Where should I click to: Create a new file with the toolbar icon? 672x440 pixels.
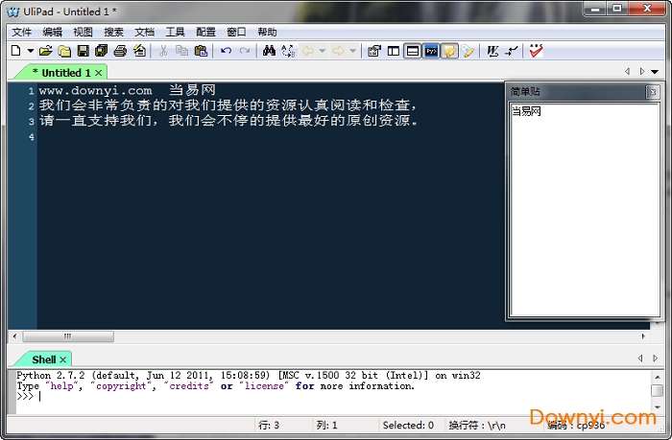pyautogui.click(x=15, y=51)
